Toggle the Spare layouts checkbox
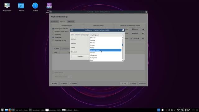This screenshot has width=199, height=112. [x=53, y=72]
